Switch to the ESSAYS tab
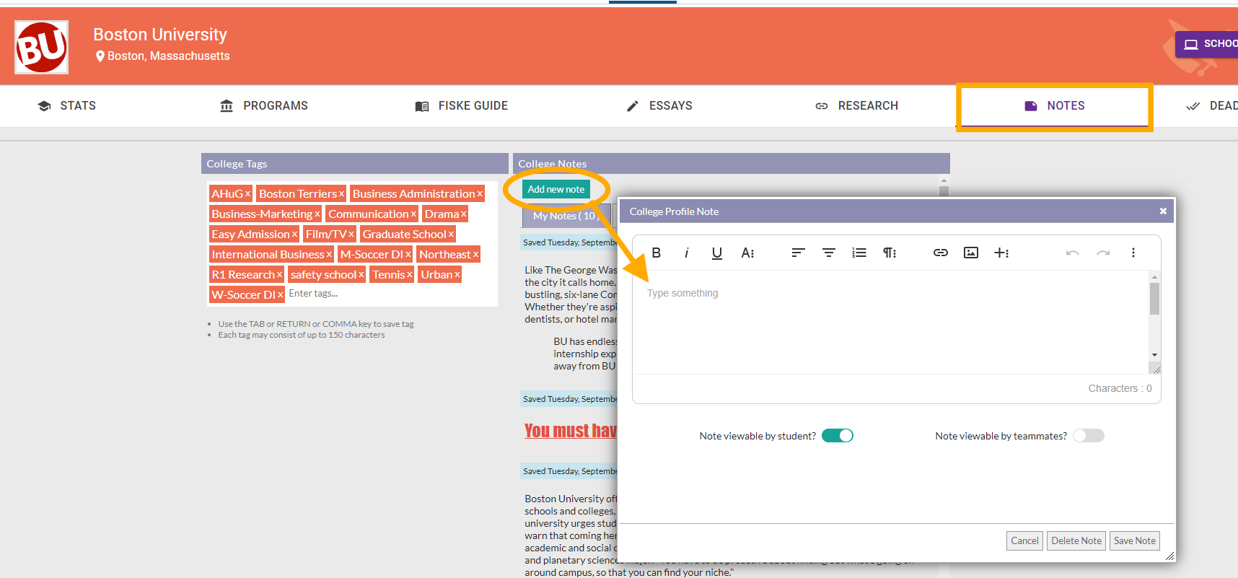 tap(659, 106)
